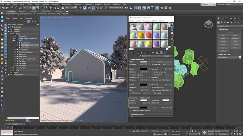The width and height of the screenshot is (243, 136).
Task: Hide the Facade_Glazing object via eye icon
Action: tap(17, 43)
